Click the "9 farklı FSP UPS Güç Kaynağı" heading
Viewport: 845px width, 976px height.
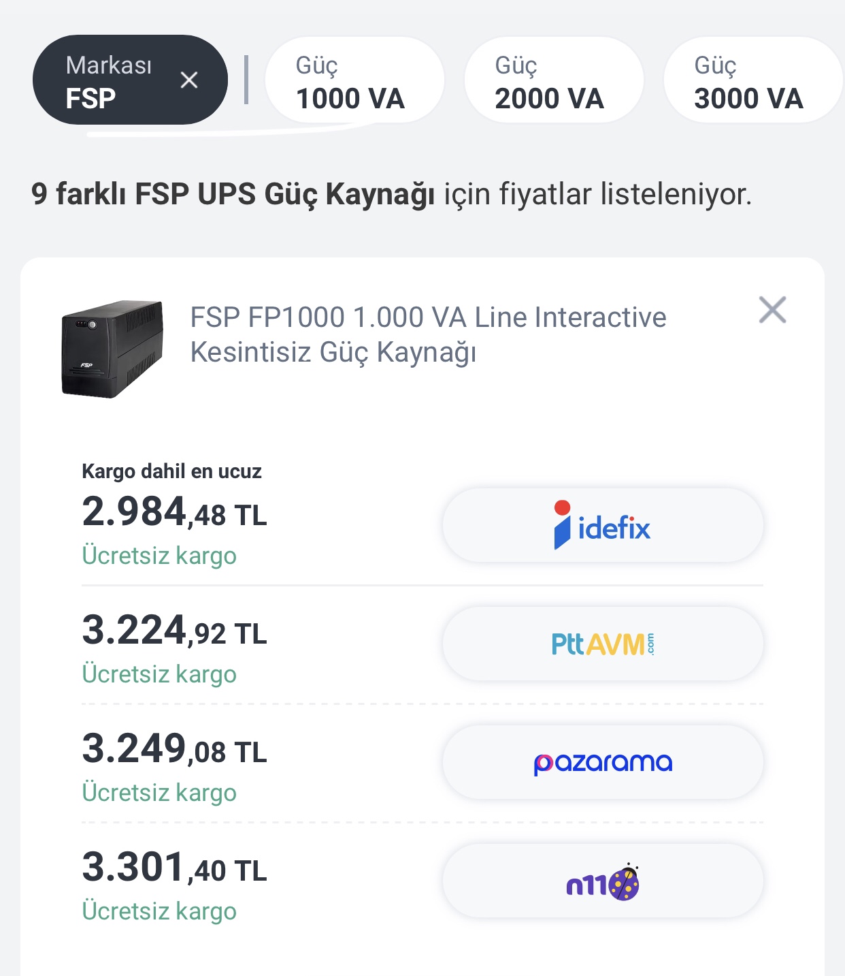tap(233, 194)
